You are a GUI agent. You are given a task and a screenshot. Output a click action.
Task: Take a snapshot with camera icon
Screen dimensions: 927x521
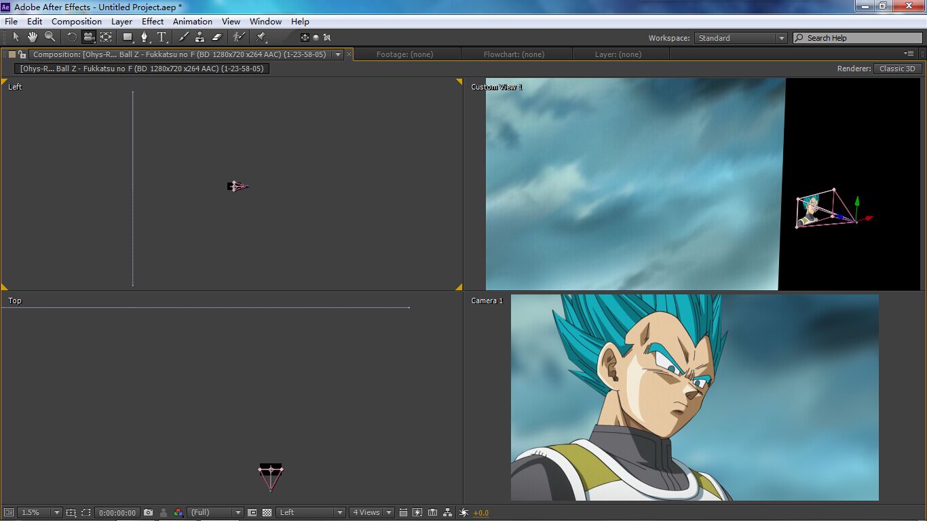[x=148, y=512]
